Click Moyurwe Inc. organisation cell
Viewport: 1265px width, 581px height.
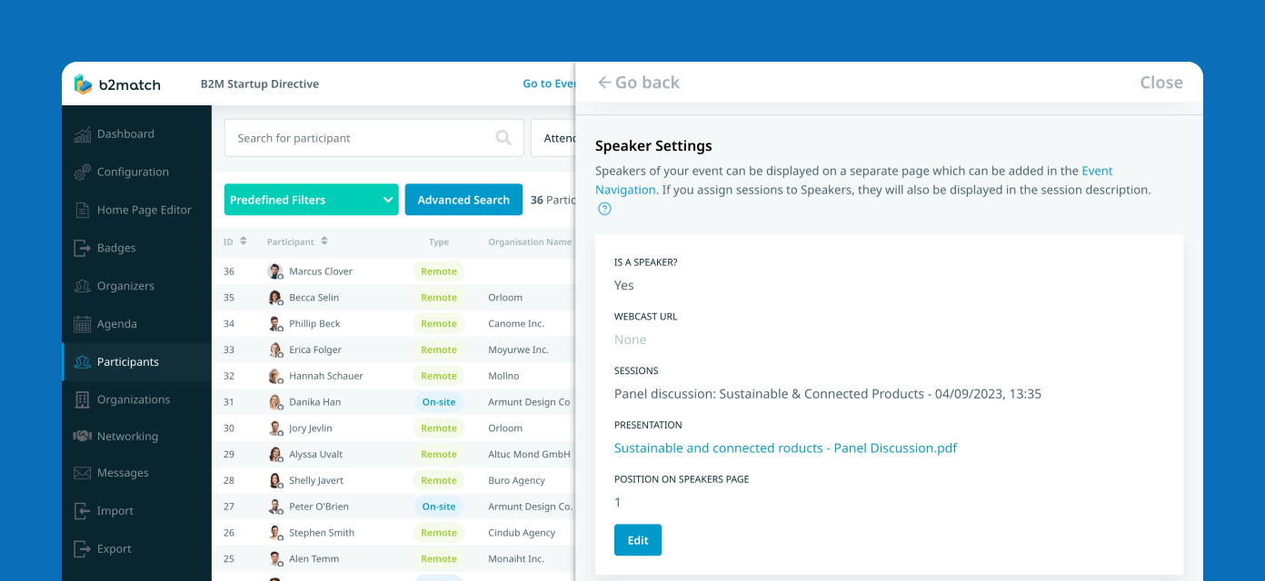pos(518,350)
